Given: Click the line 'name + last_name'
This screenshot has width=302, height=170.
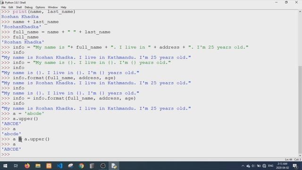Looking at the screenshot, I should [x=36, y=22].
